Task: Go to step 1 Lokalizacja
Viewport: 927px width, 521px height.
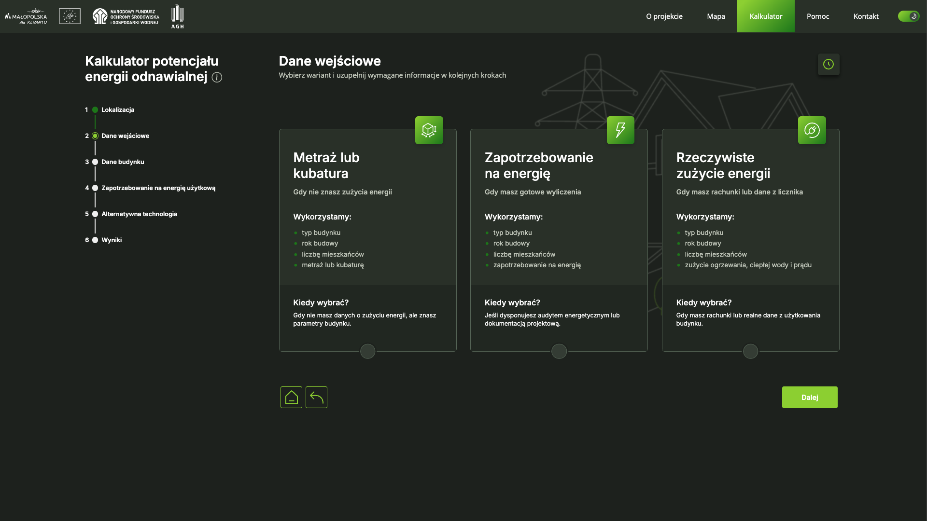Action: coord(110,110)
